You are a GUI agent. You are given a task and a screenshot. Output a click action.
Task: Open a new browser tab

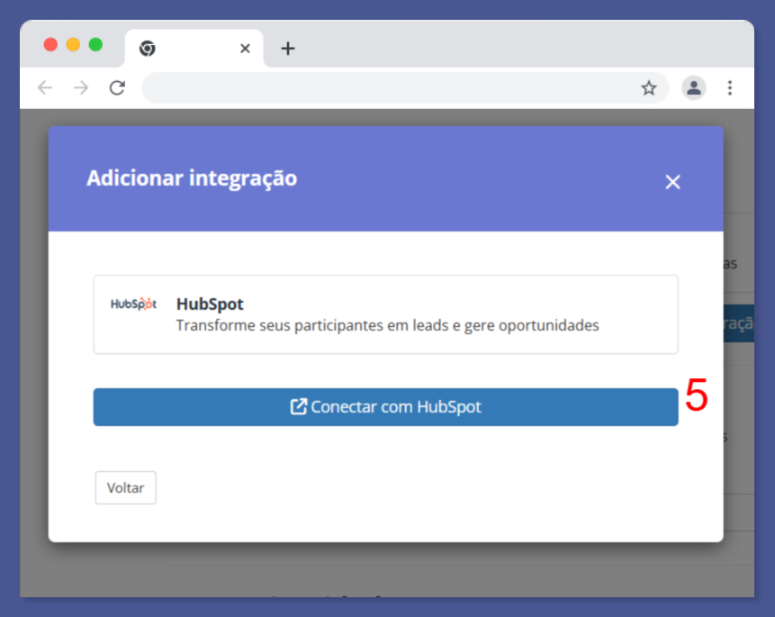[288, 49]
